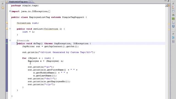176x99 pixels.
Task: Click 'getJspContext().getOut()' call
Action: pos(61,46)
